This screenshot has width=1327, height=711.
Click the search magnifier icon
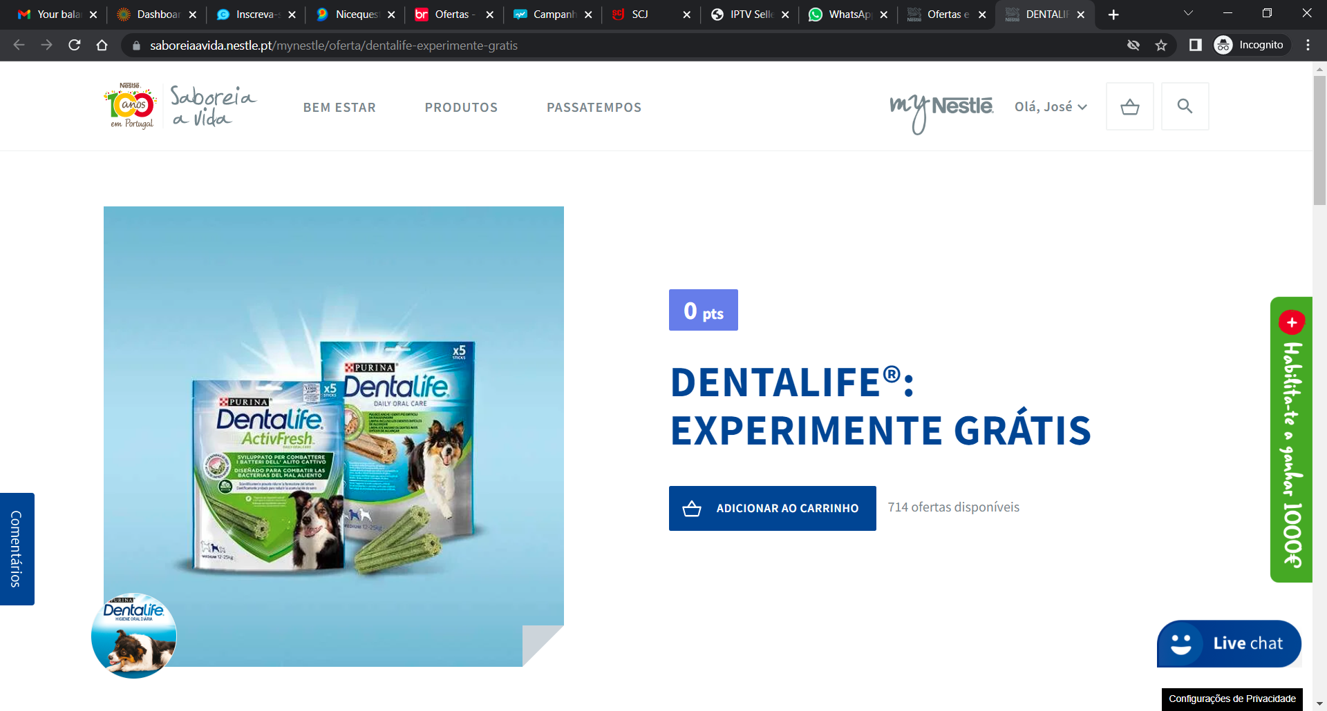point(1185,106)
